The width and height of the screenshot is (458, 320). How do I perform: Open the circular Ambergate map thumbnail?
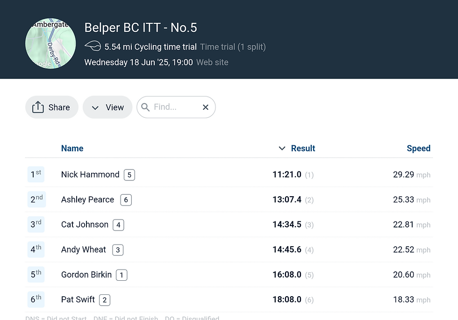(x=50, y=43)
